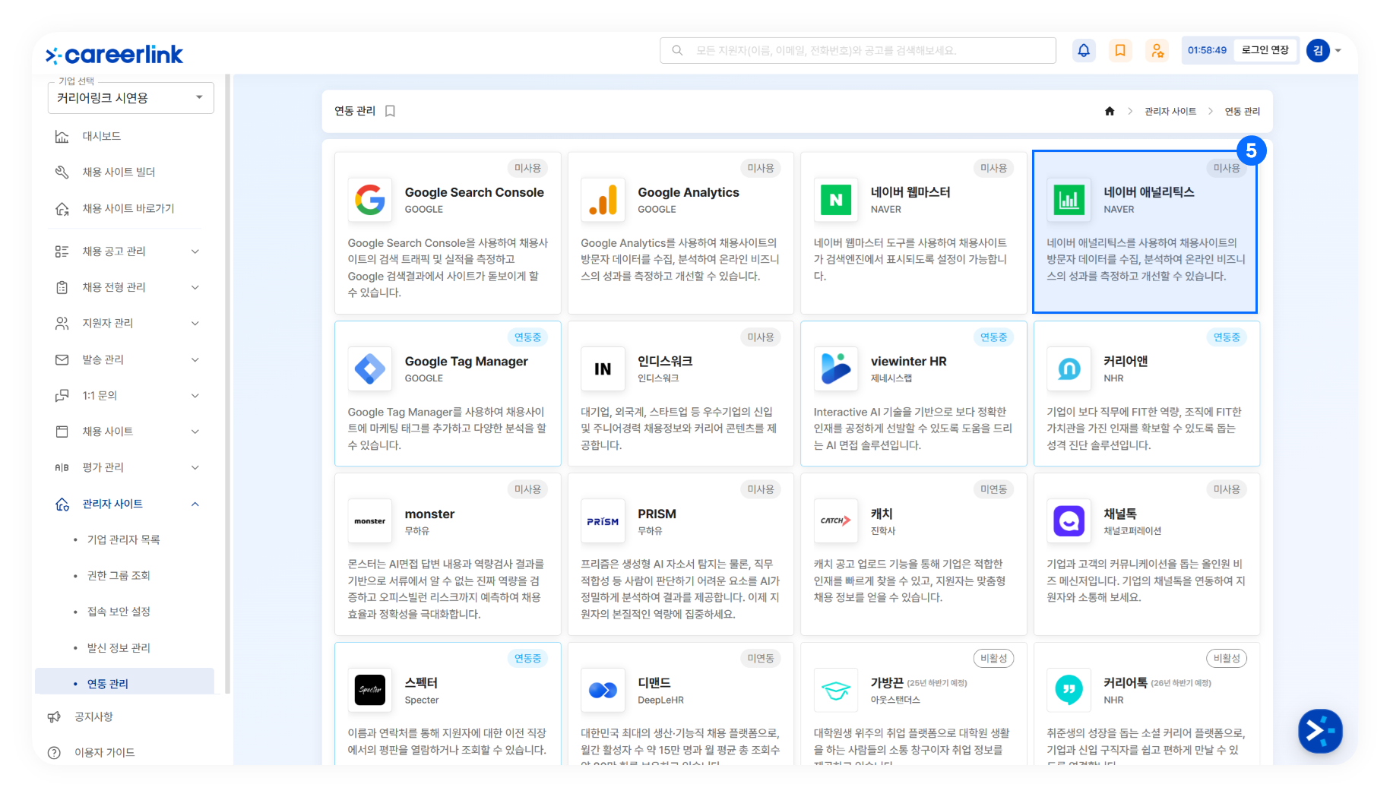Click the 커리어앤 logo

pyautogui.click(x=1069, y=369)
